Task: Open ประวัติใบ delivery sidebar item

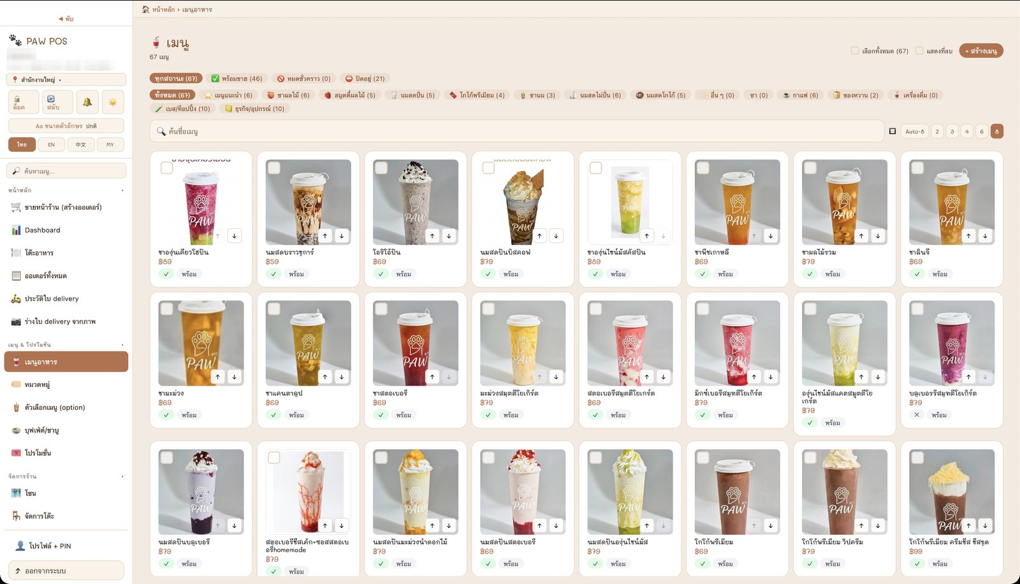Action: 66,298
